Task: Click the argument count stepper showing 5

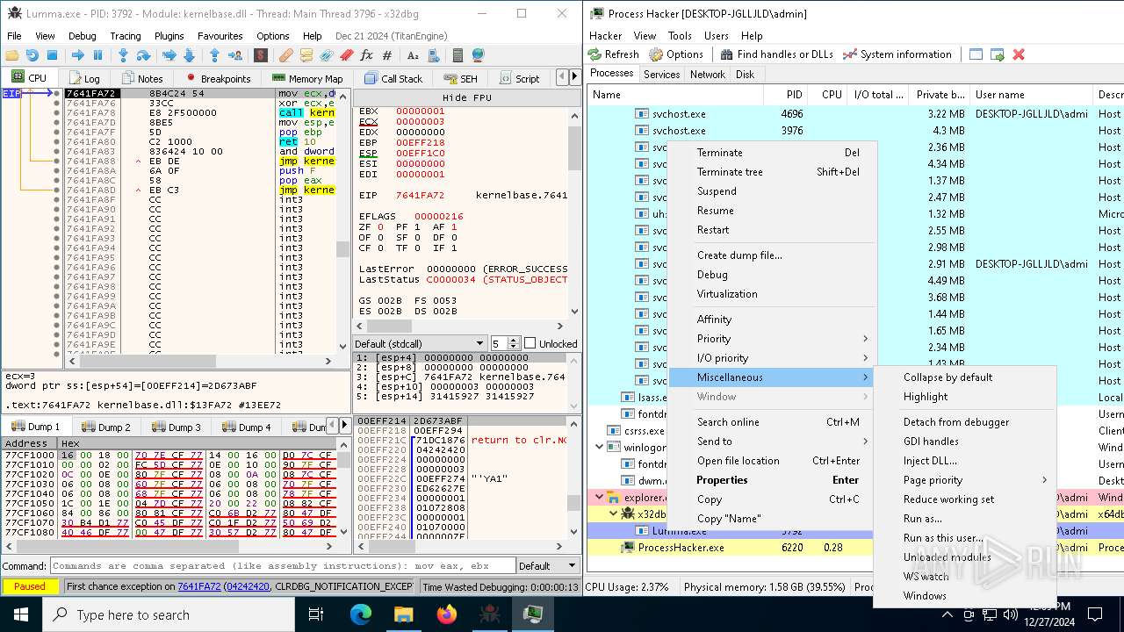Action: pos(505,343)
